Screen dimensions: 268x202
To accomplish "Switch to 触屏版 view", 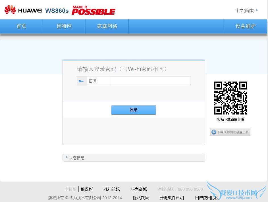I will (87, 189).
